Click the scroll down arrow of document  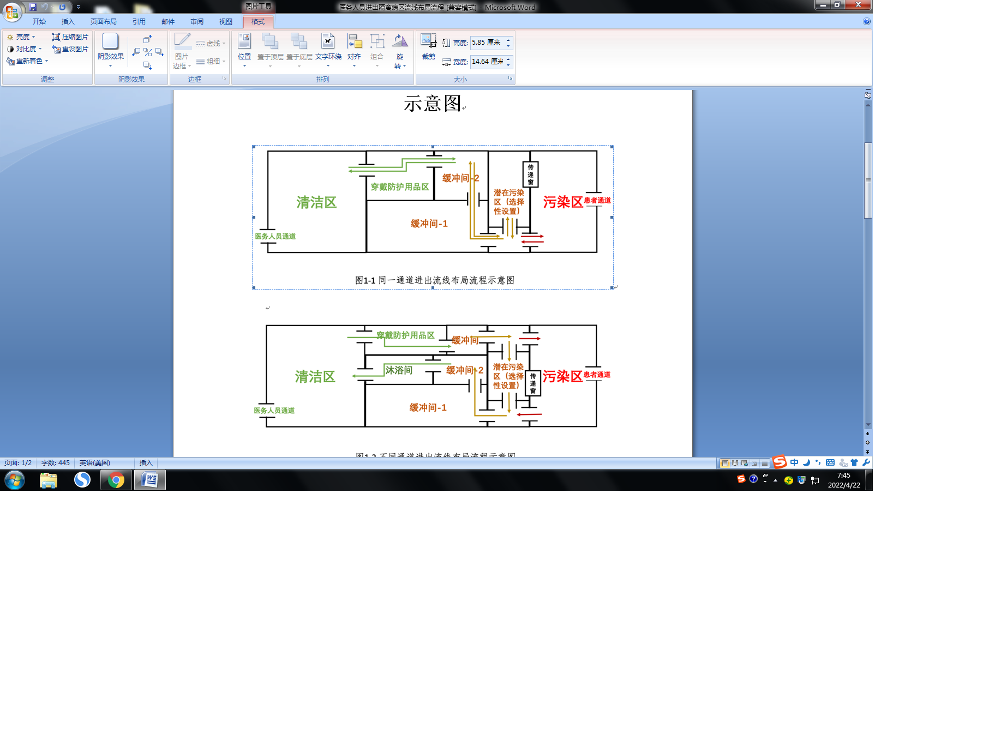click(x=868, y=425)
